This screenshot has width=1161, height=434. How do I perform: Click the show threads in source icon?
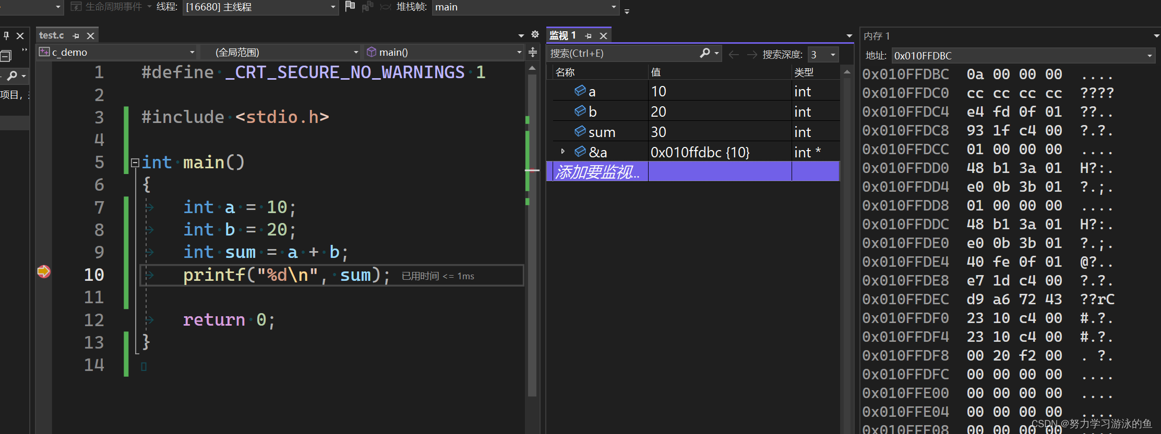tap(368, 6)
